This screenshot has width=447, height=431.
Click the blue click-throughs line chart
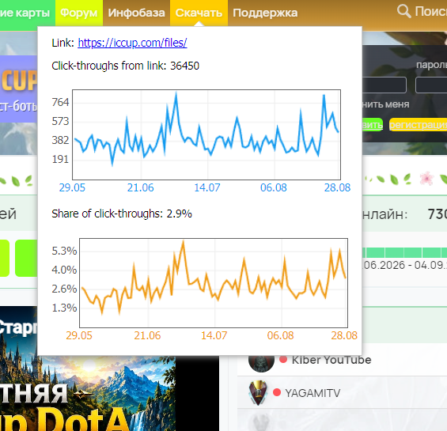click(x=206, y=134)
